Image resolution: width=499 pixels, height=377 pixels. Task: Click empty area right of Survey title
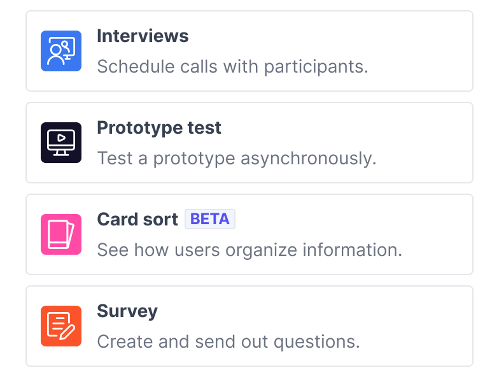click(312, 311)
